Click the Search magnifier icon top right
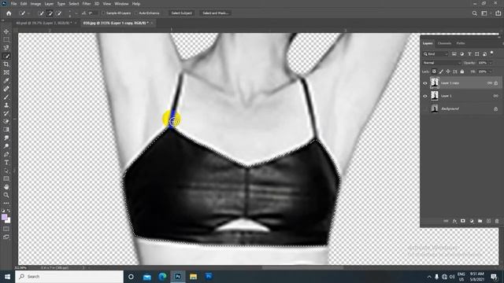 475,13
